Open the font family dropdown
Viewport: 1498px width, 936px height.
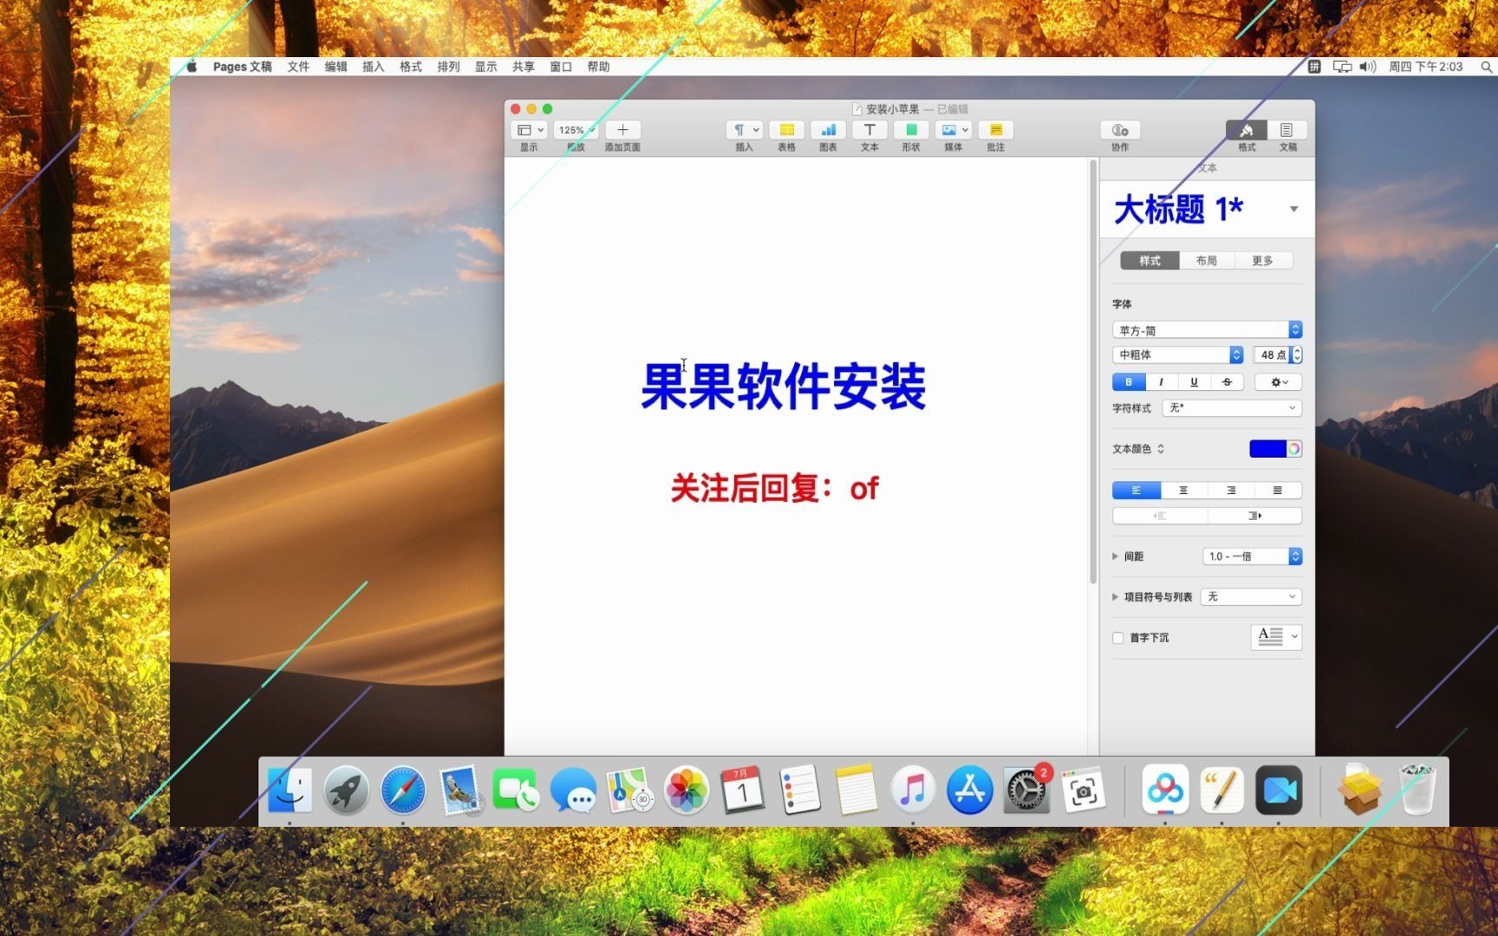pos(1207,330)
